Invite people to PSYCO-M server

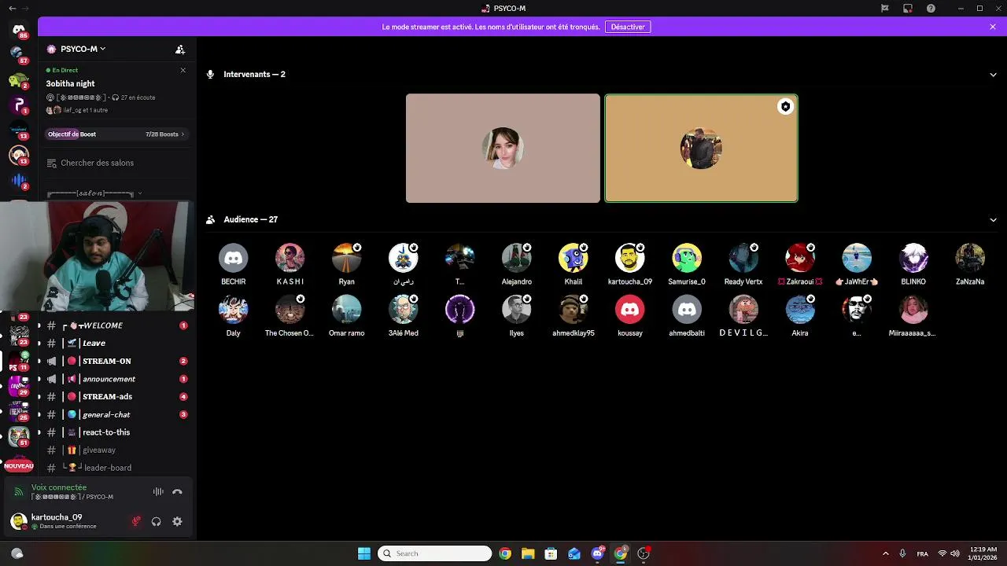pyautogui.click(x=180, y=49)
